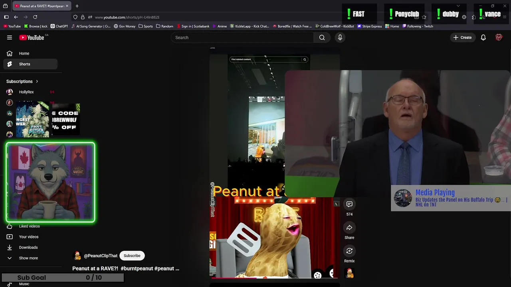Open the ChatGPT bookmark
The image size is (511, 287).
tap(59, 26)
